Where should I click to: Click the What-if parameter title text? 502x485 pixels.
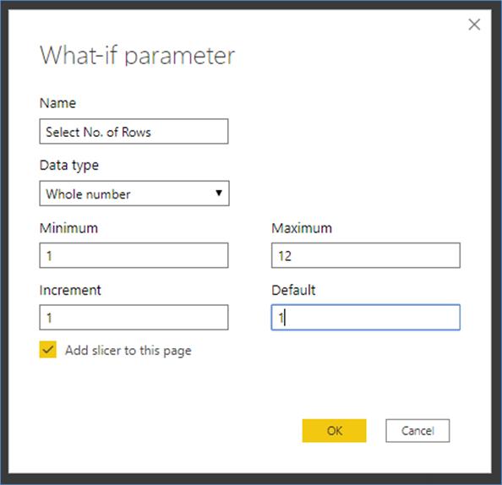pos(138,56)
